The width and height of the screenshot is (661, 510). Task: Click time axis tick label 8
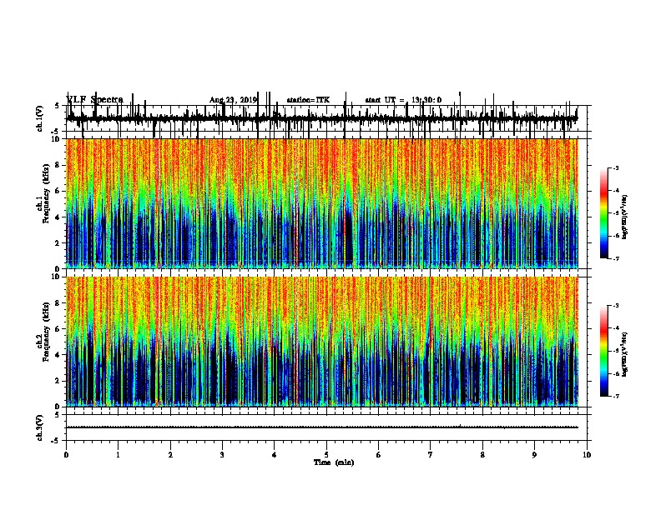point(482,455)
